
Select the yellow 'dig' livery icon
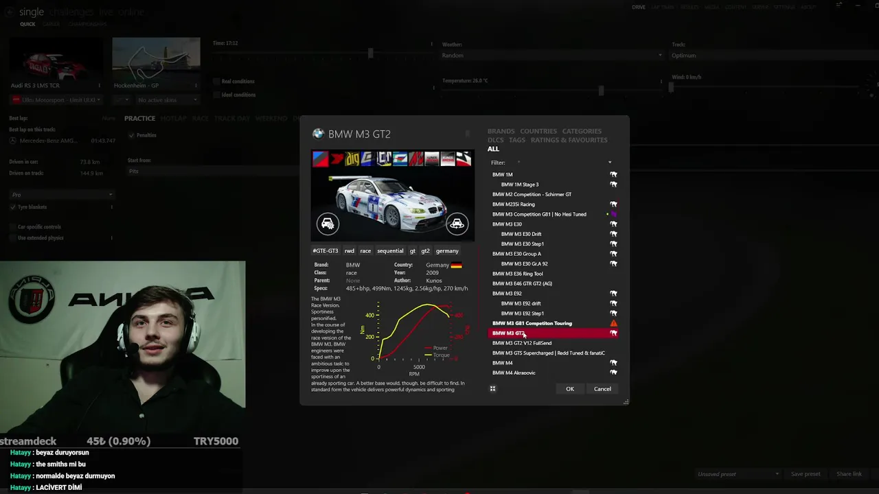[x=352, y=159]
